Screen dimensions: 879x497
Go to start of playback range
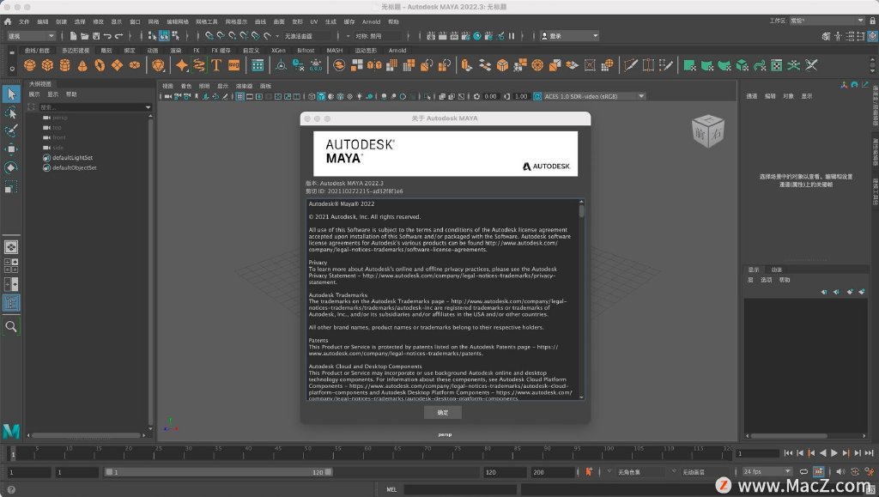[788, 452]
